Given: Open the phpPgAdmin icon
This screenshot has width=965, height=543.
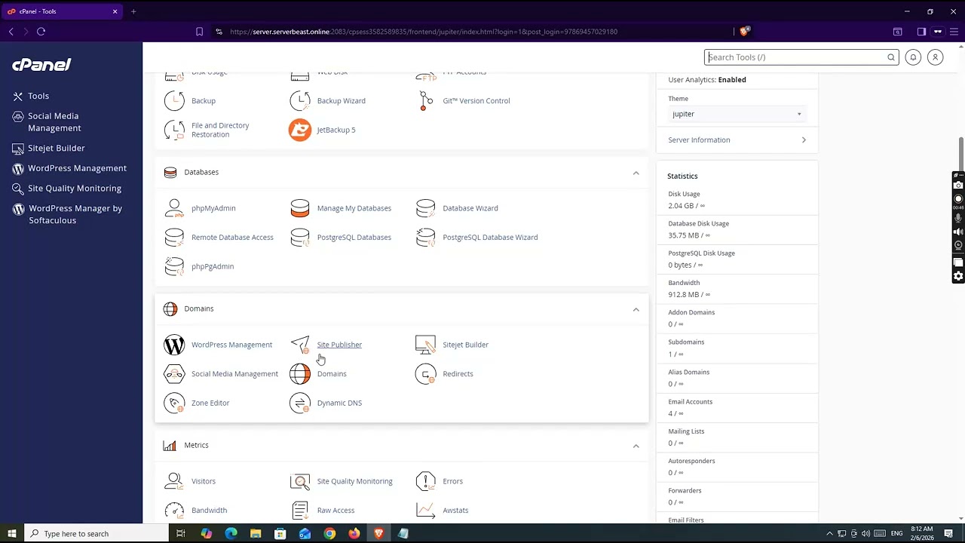Looking at the screenshot, I should (174, 266).
